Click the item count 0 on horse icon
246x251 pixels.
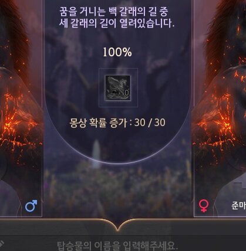click(127, 93)
